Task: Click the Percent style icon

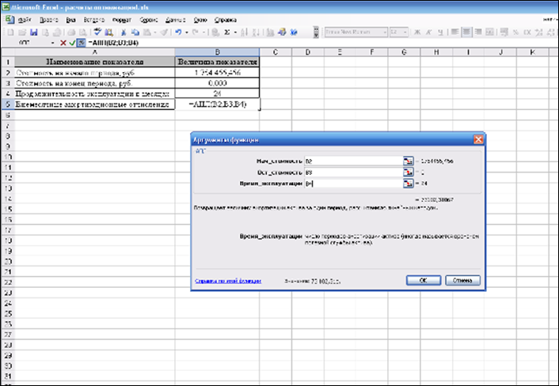Action: [x=515, y=32]
